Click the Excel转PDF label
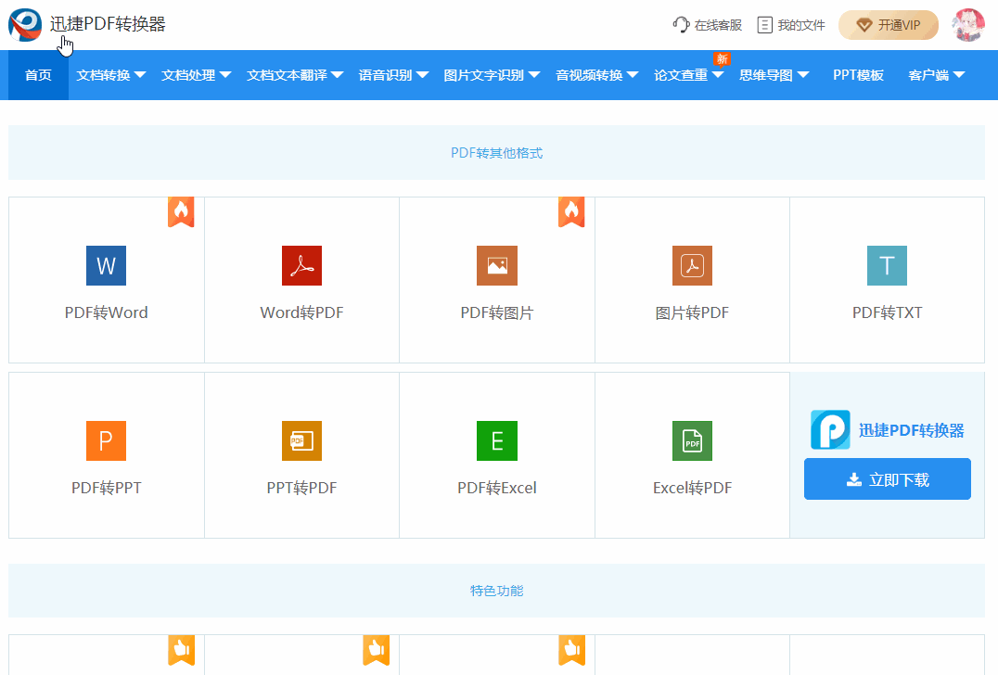Screen dimensions: 998x675 (693, 488)
